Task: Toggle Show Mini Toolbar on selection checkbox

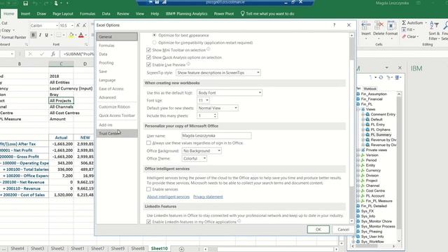Action: click(x=148, y=50)
